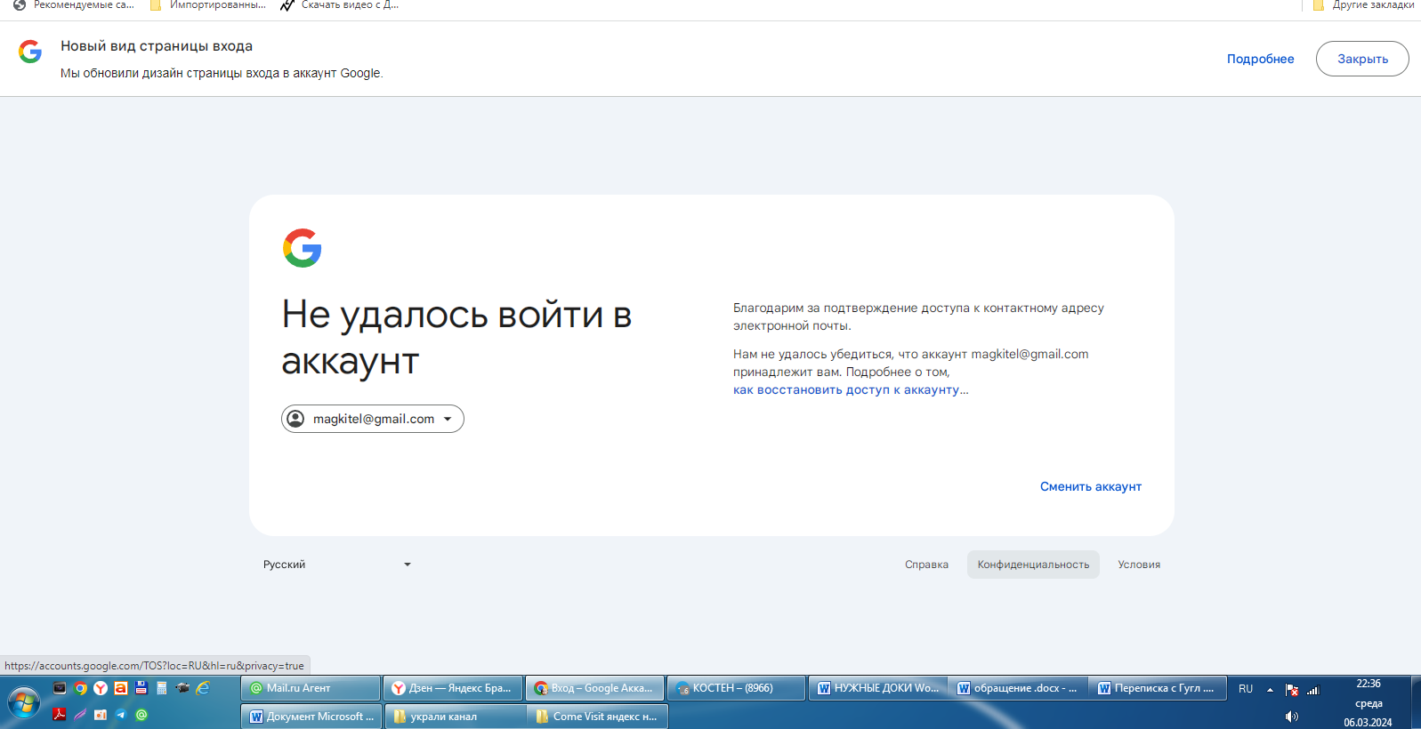Click the Google logo in the banner
The width and height of the screenshot is (1421, 729).
(30, 52)
